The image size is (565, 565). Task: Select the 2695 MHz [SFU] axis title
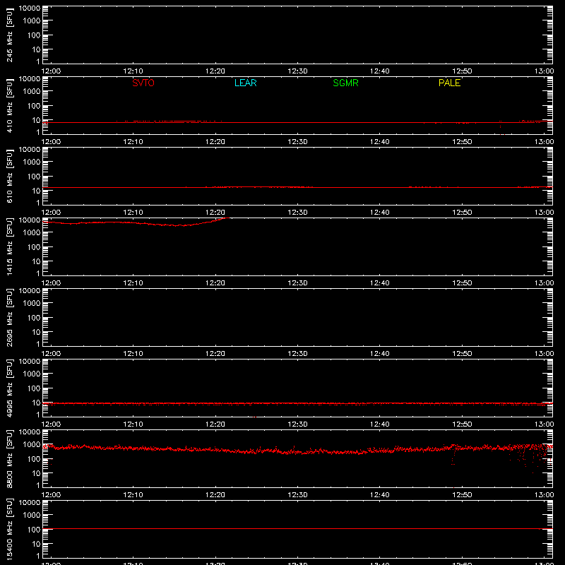[x=10, y=317]
